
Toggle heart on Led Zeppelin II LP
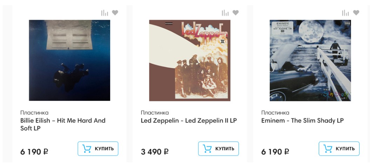click(x=236, y=13)
